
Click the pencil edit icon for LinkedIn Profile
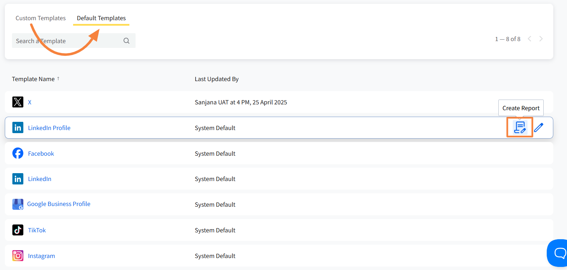coord(539,128)
